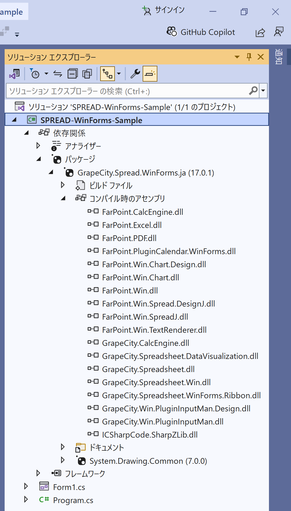The image size is (291, 511).
Task: Click the ビルド ファイル file icon
Action: point(80,185)
